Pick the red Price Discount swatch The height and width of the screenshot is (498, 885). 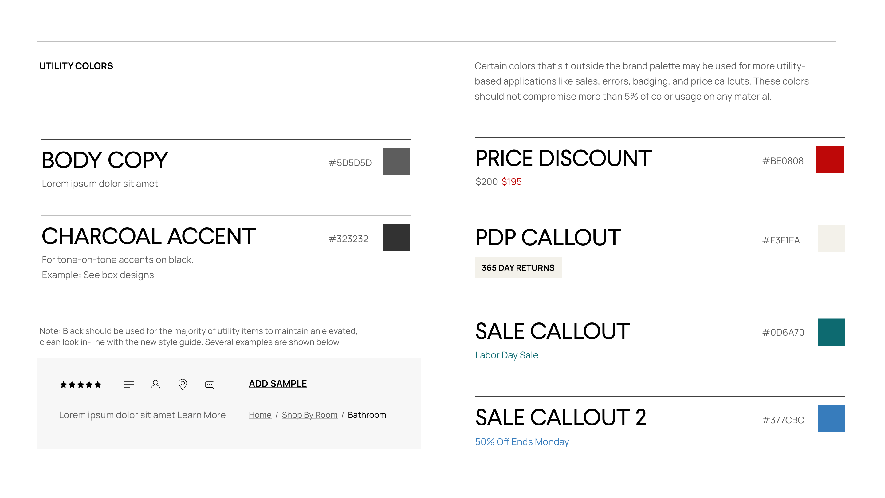tap(829, 160)
